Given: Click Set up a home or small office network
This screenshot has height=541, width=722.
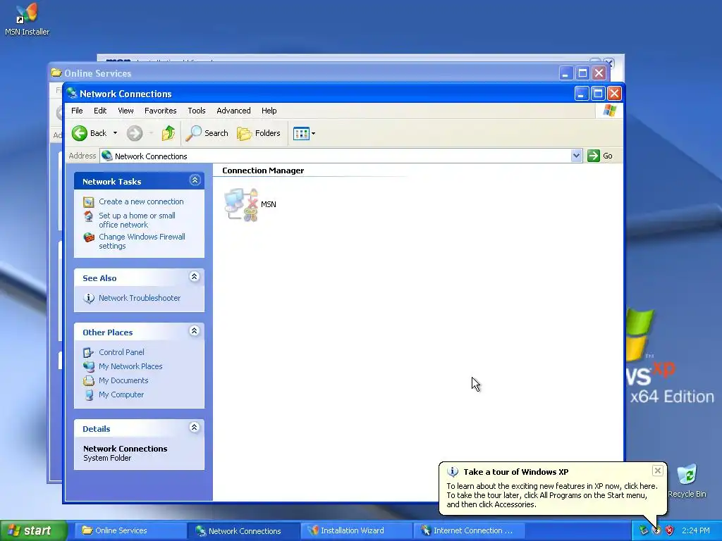Looking at the screenshot, I should pyautogui.click(x=137, y=220).
